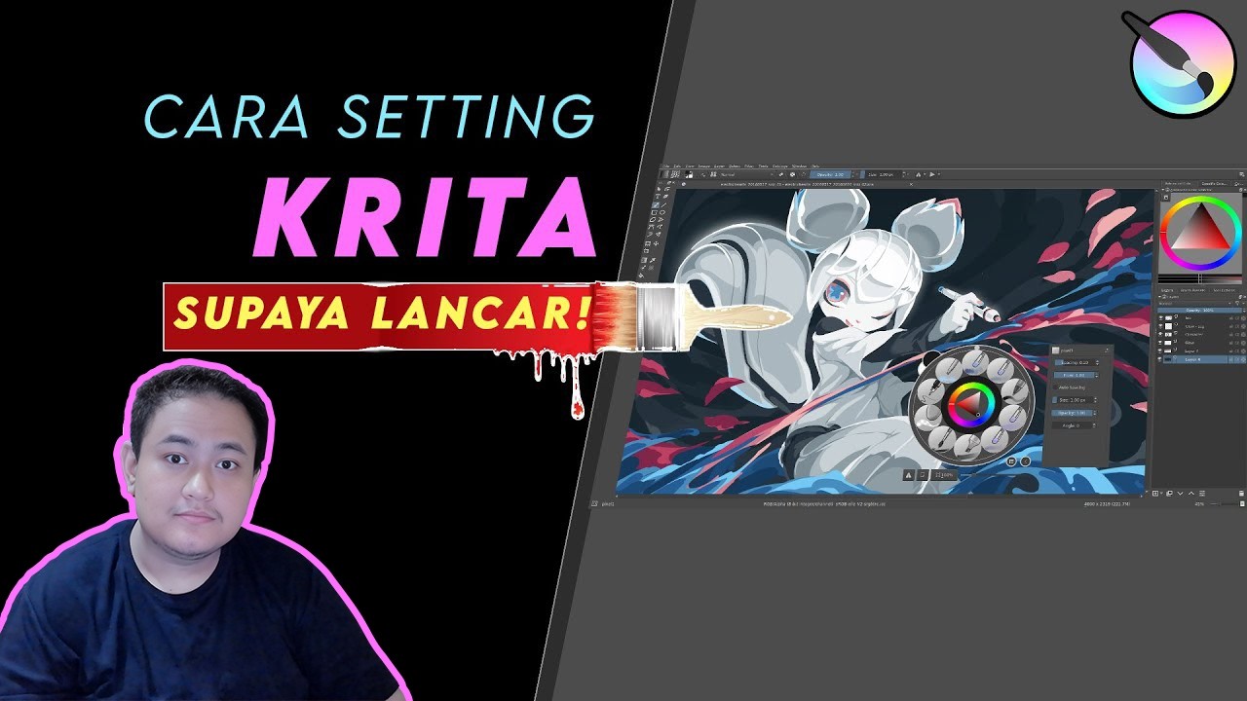Image resolution: width=1247 pixels, height=701 pixels.
Task: Pick the top brush preset in popup palette
Action: [x=975, y=362]
